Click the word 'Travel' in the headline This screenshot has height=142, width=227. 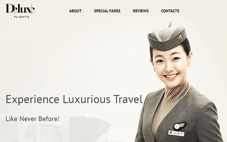point(128,99)
